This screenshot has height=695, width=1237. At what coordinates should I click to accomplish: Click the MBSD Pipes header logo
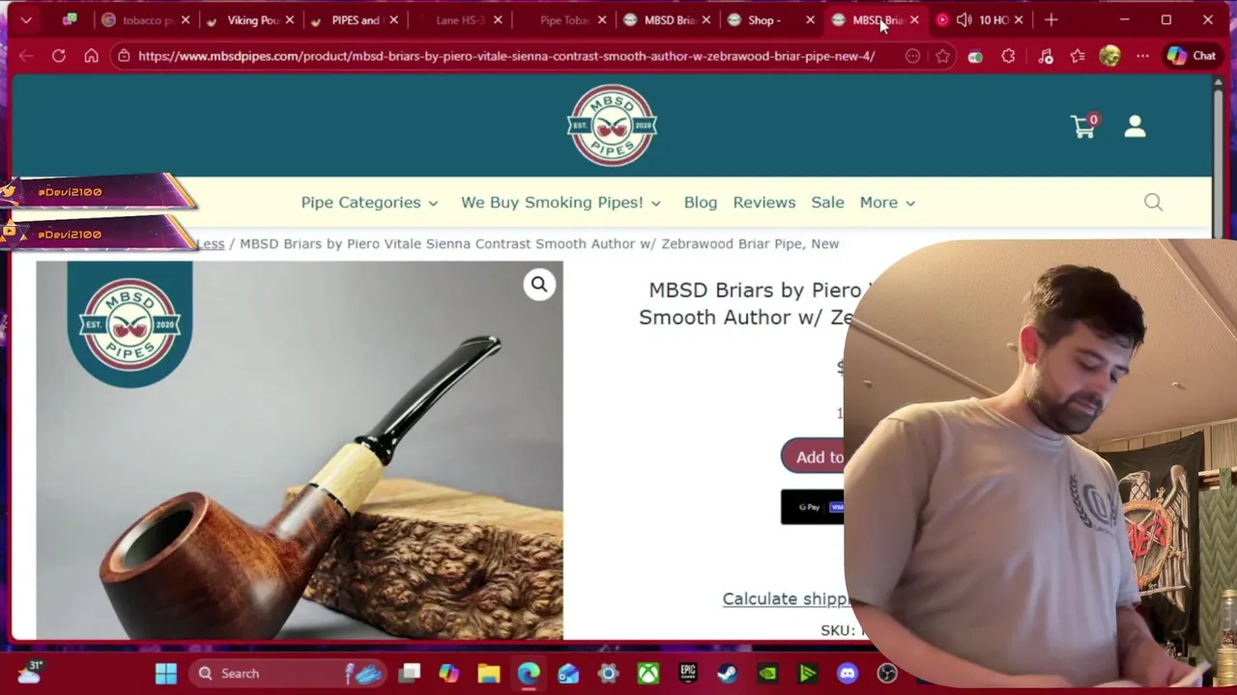[612, 125]
